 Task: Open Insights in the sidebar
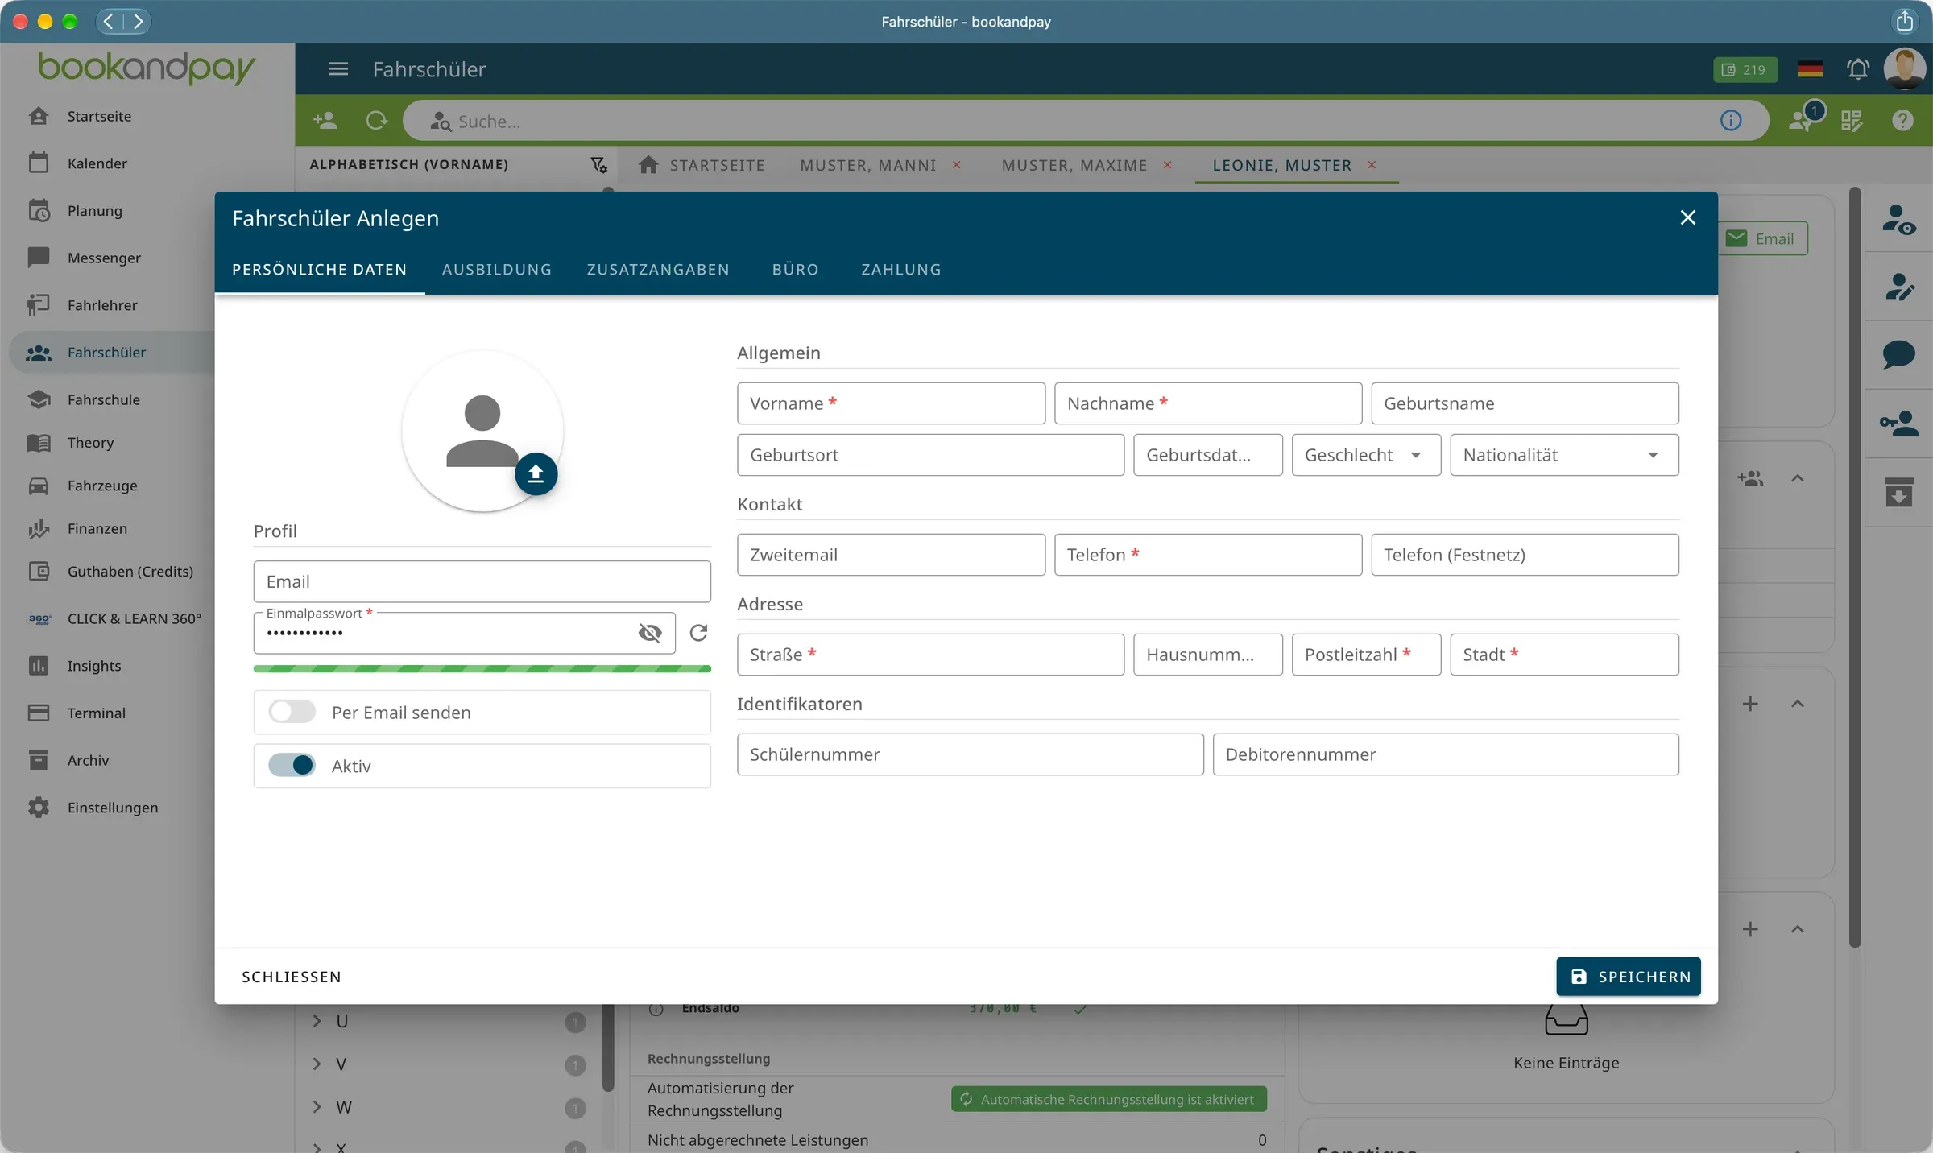pos(93,666)
